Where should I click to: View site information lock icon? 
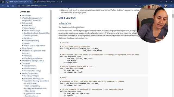click(19, 6)
